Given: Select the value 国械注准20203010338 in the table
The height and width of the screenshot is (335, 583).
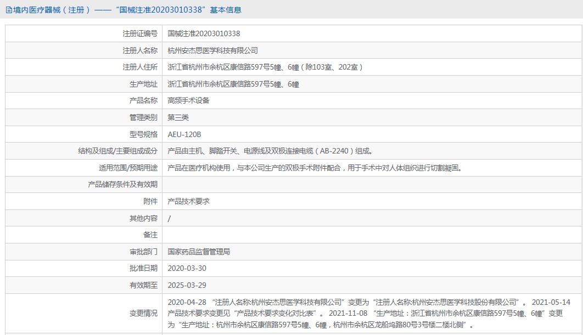Looking at the screenshot, I should pyautogui.click(x=204, y=34).
